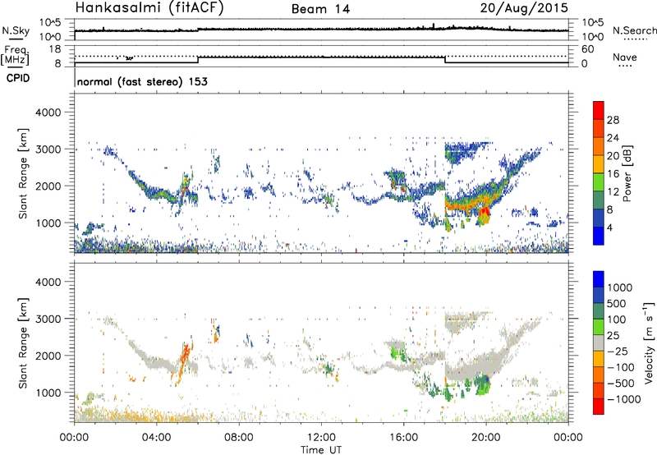
Task: Click the 'N.Sky' legend label
Action: [x=16, y=31]
